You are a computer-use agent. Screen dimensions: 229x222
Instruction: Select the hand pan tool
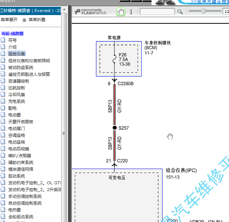pos(121,12)
